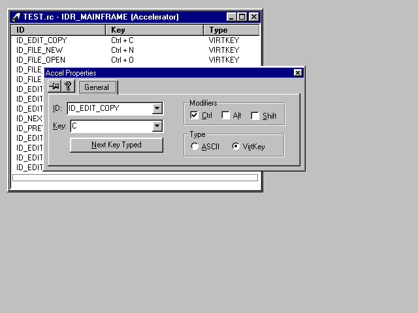Uncheck the Ctrl modifier checkbox
Screen dimensions: 418x313
(x=194, y=115)
